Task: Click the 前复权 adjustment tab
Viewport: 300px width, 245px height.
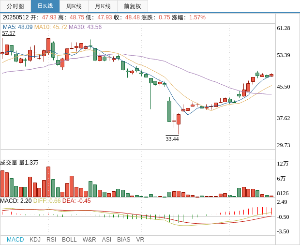Action: coord(133,6)
